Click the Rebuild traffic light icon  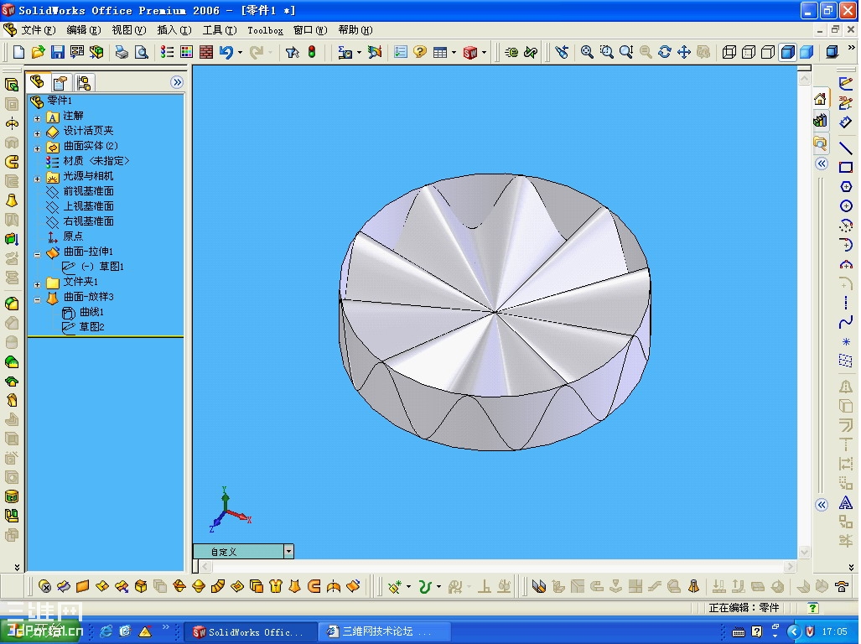[311, 52]
